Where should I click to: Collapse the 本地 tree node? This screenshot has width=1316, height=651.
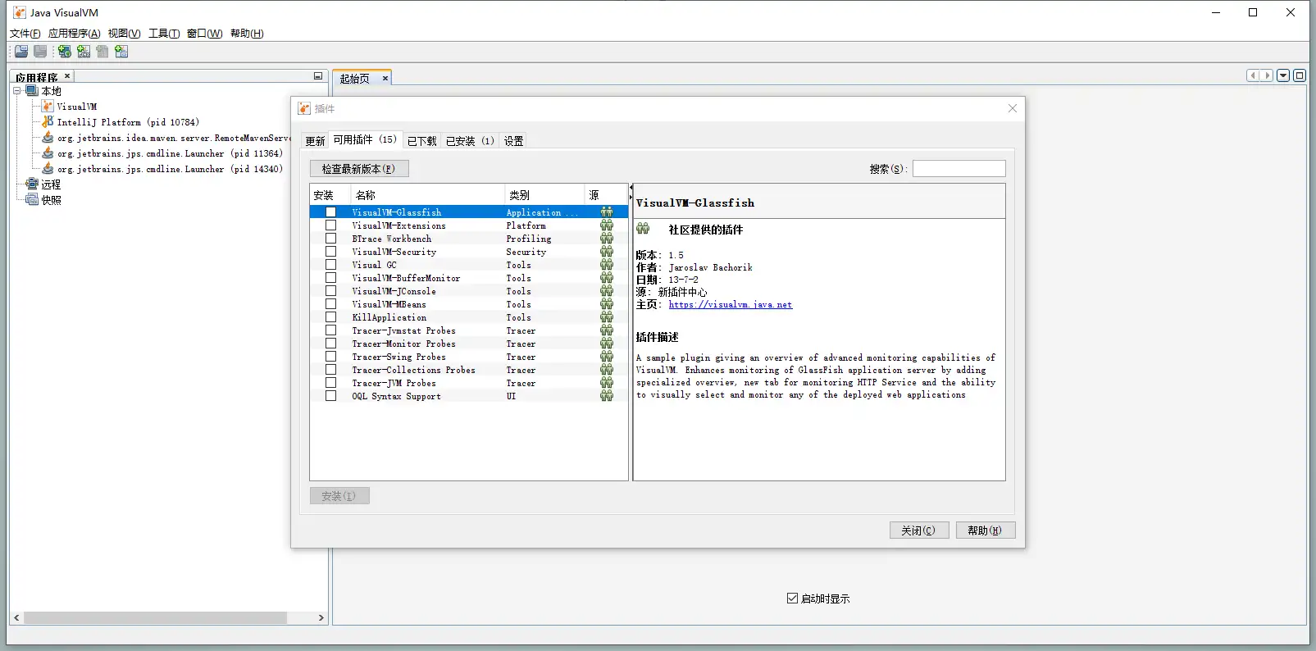tap(17, 91)
